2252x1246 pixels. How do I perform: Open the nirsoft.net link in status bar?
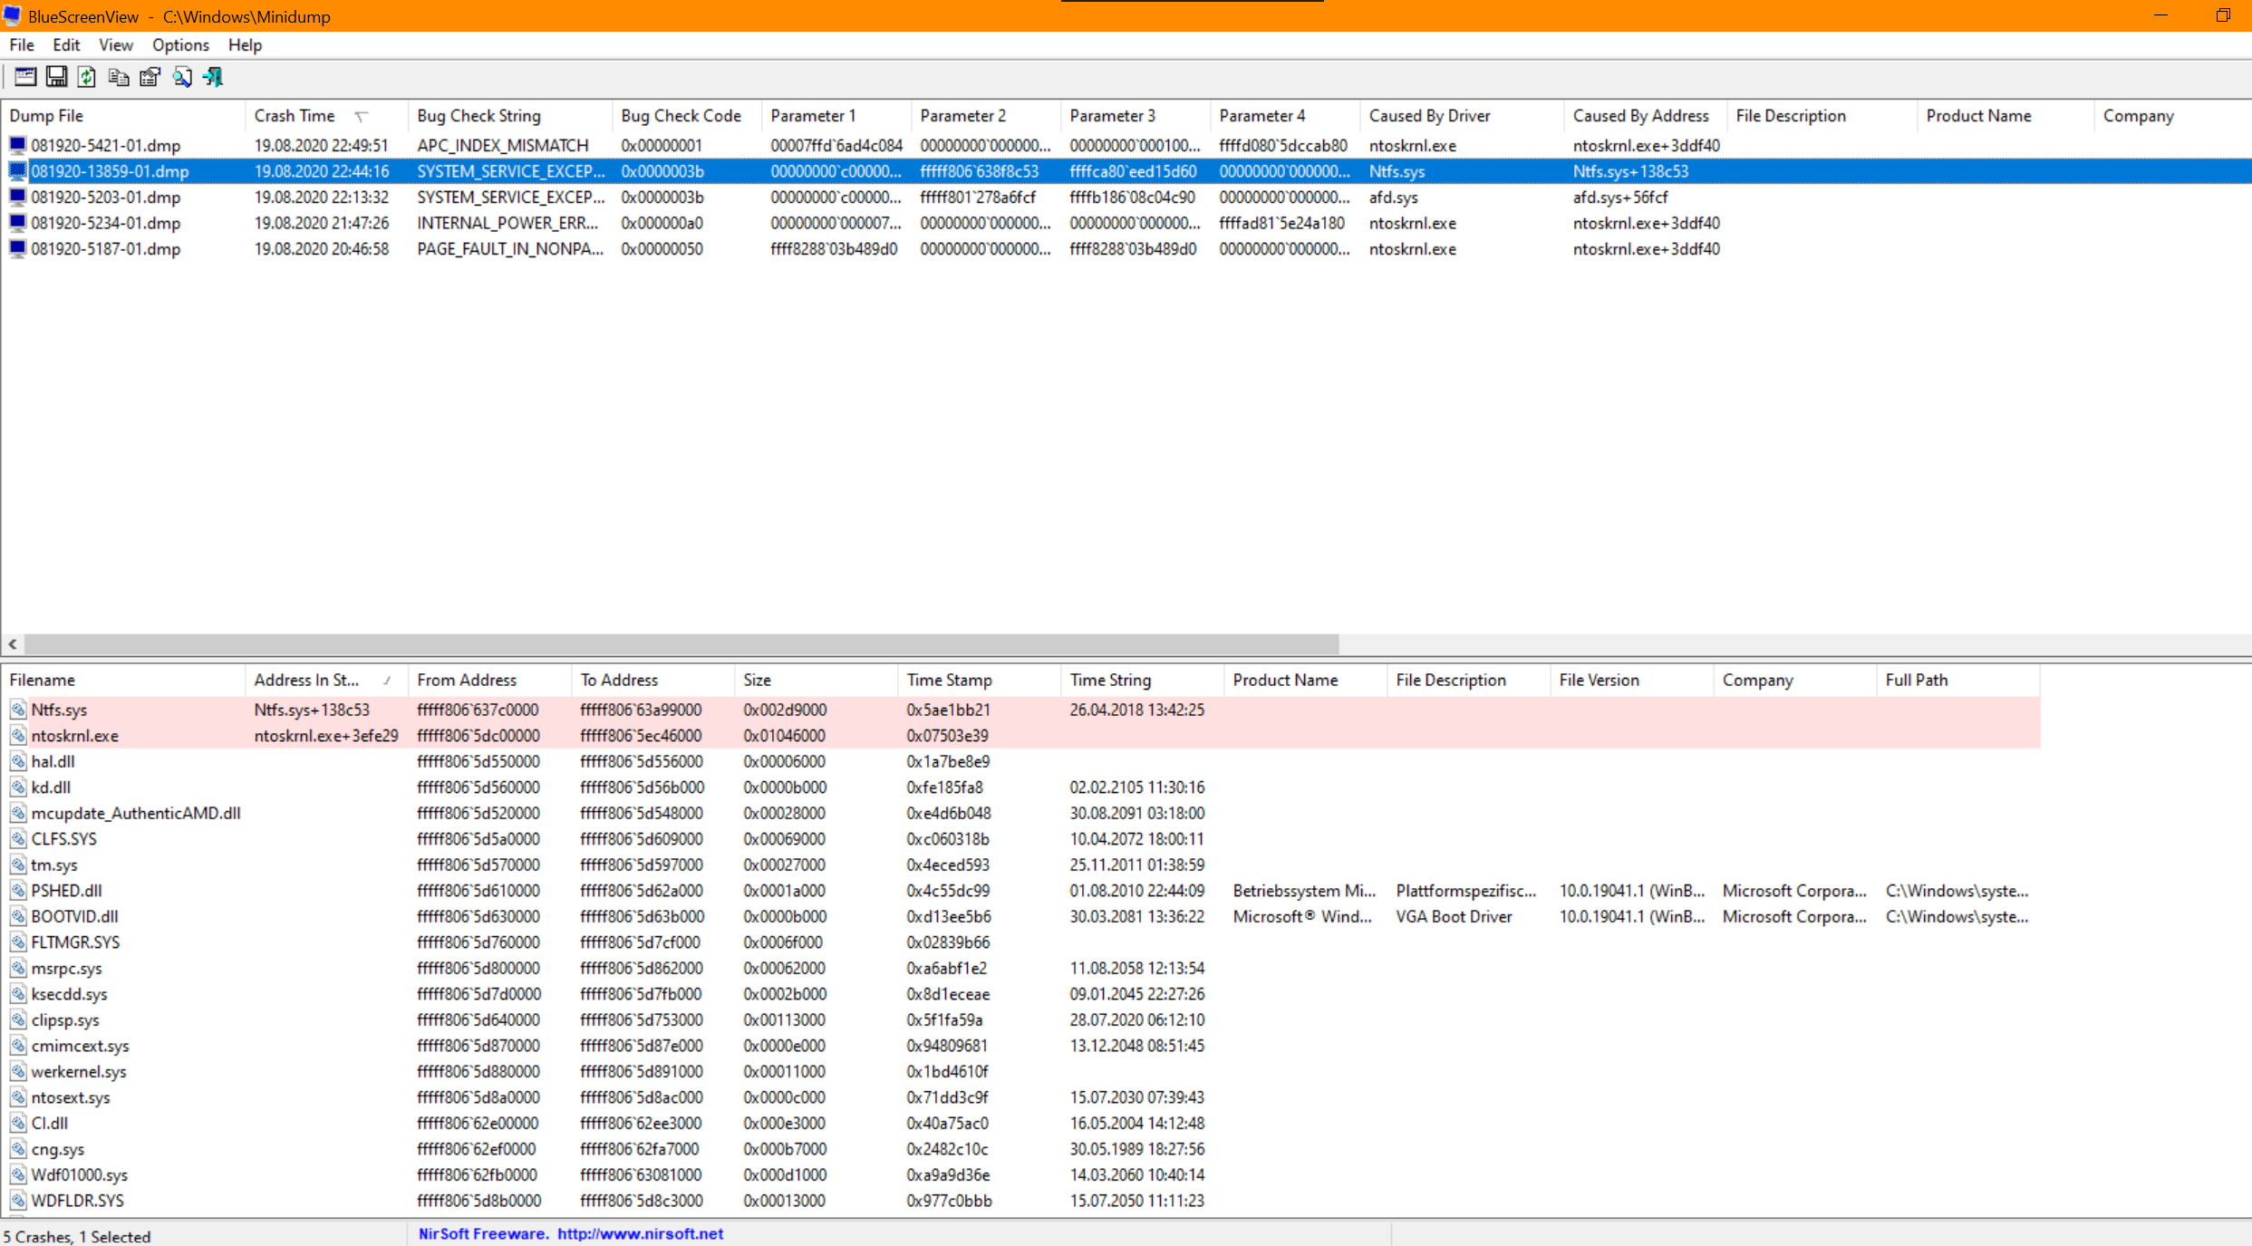click(x=640, y=1233)
